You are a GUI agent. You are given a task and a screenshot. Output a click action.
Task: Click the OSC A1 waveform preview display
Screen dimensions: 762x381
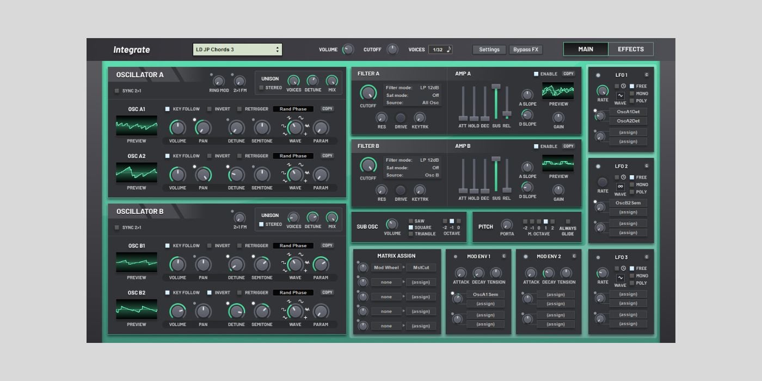tap(136, 126)
